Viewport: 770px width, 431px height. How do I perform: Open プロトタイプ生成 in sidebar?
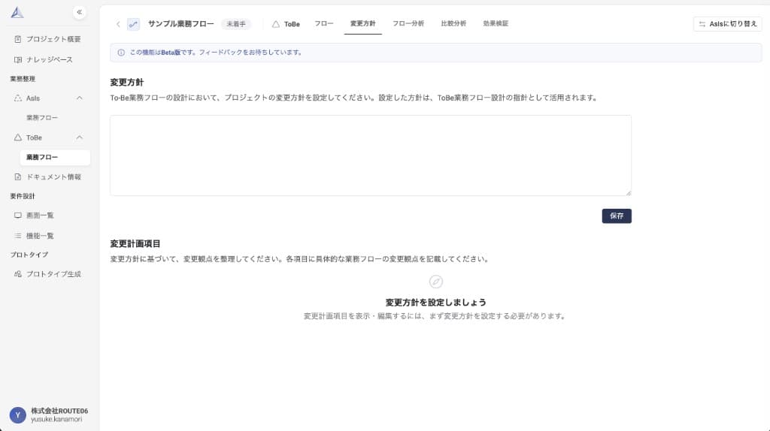pos(48,274)
